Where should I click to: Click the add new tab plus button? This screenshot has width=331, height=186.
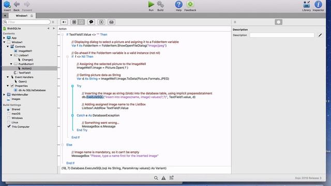point(5,16)
